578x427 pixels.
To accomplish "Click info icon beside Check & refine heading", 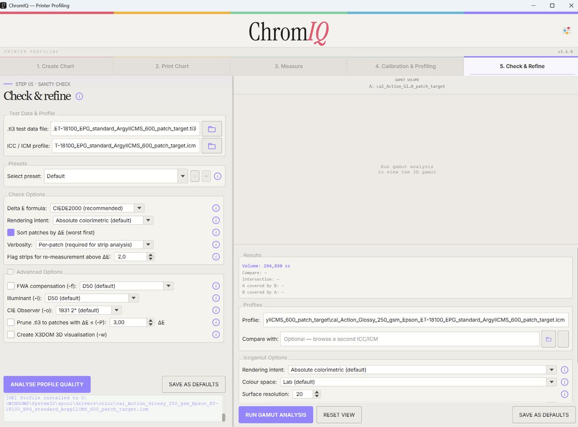I will pos(79,96).
